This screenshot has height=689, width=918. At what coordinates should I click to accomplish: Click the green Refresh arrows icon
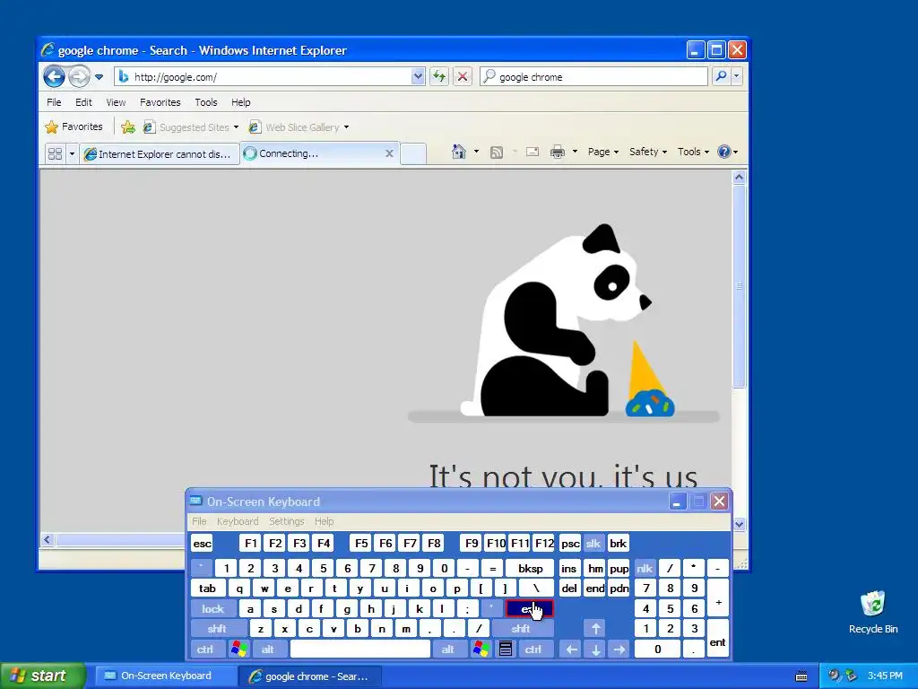coord(439,77)
